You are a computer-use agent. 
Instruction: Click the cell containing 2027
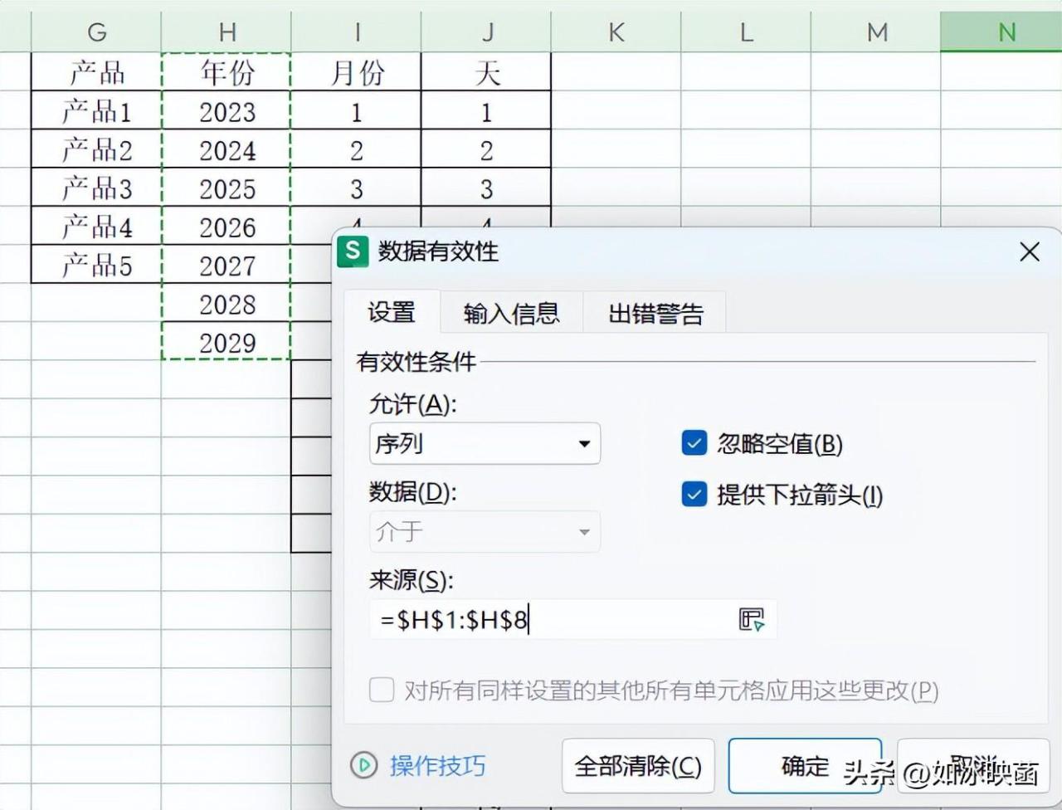click(x=227, y=265)
